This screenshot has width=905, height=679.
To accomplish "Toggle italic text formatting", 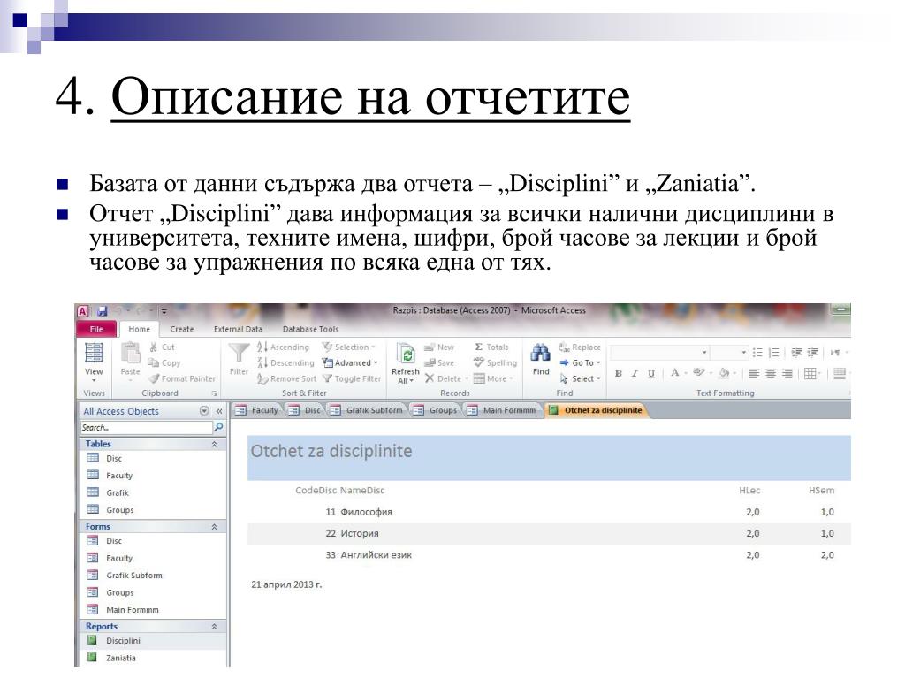I will click(635, 373).
